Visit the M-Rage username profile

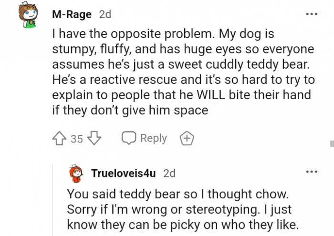[x=72, y=14]
